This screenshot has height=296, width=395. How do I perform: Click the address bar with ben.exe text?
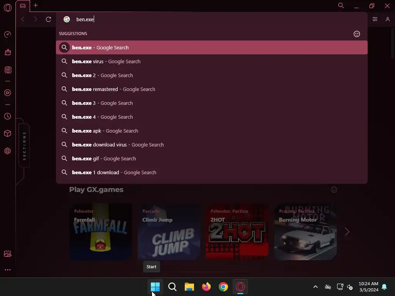212,19
